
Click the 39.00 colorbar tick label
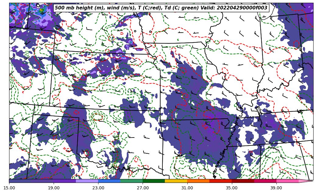click(x=276, y=188)
